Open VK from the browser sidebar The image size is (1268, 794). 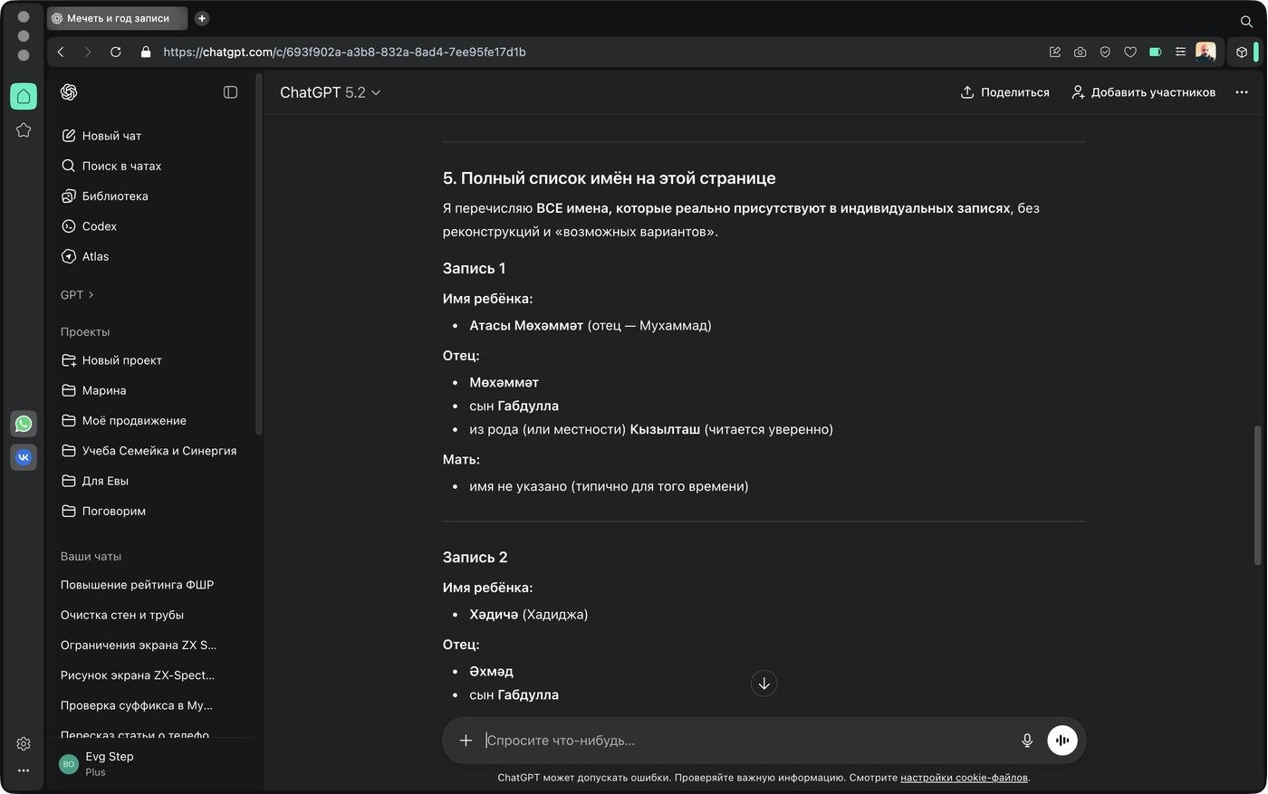(x=24, y=457)
